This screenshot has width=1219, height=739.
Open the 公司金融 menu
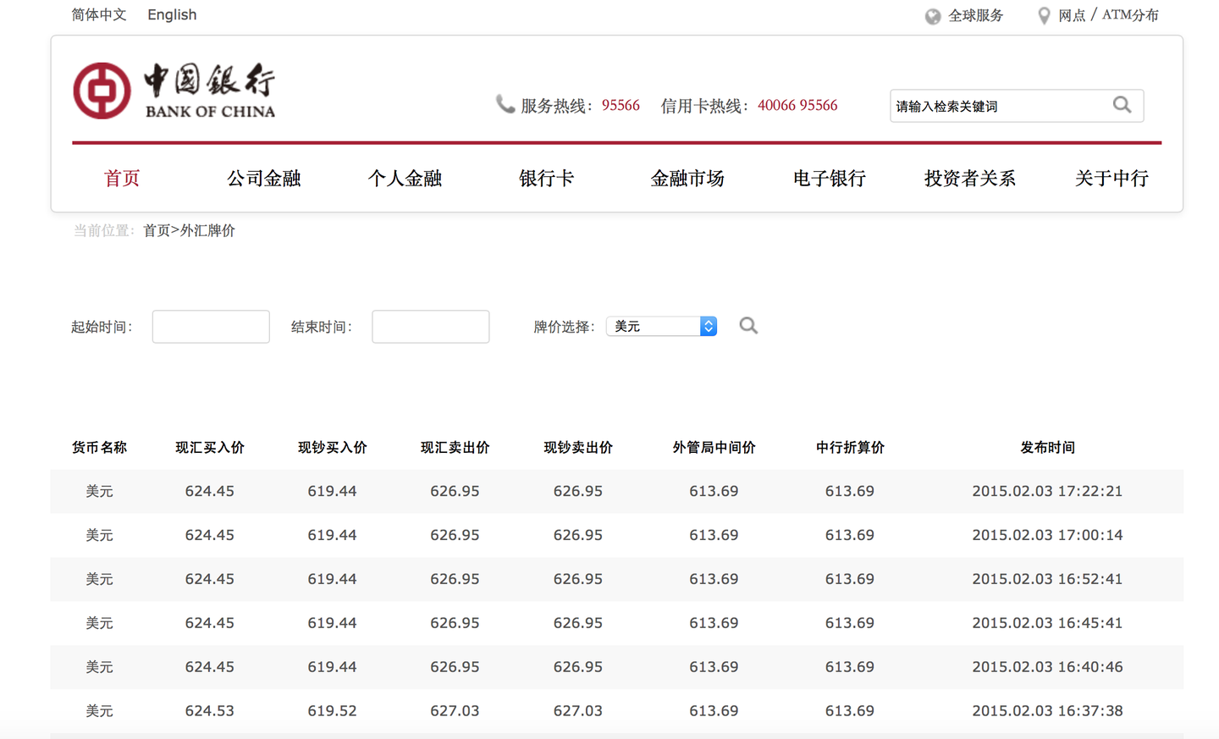(x=264, y=179)
